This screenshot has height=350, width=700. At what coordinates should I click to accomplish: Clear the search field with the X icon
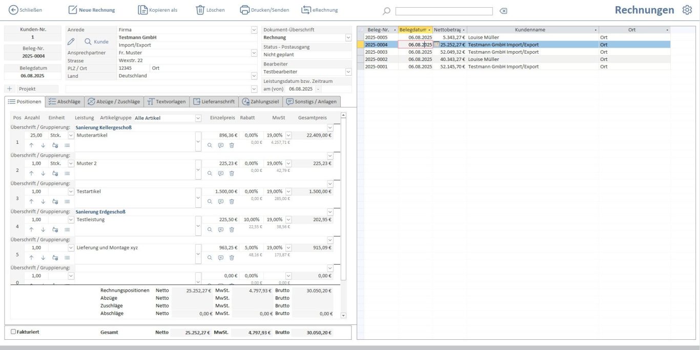click(503, 11)
